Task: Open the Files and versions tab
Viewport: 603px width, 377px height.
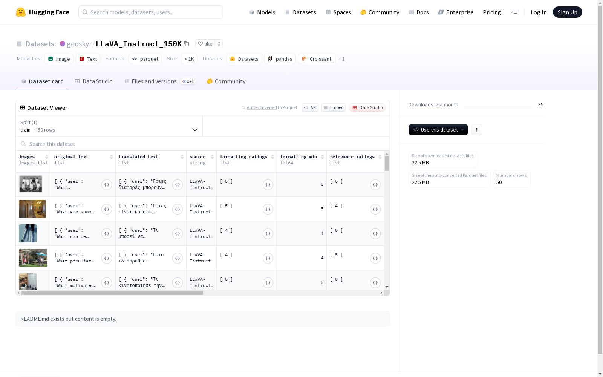Action: (x=159, y=81)
